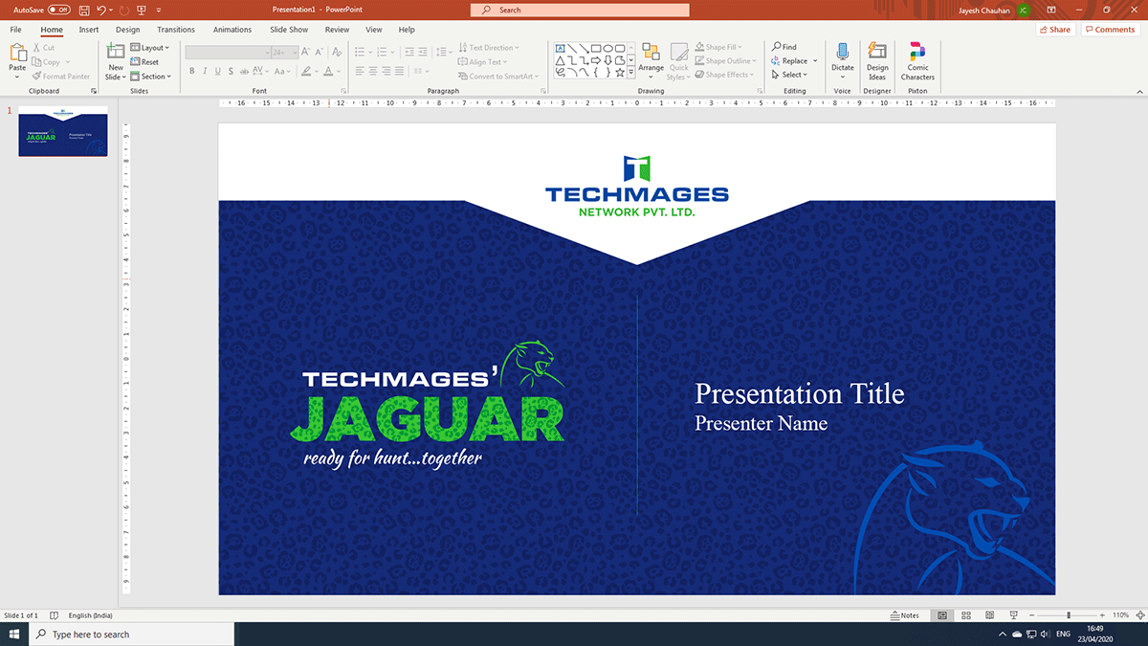This screenshot has height=646, width=1148.
Task: Start Slide Show from status bar
Action: (1012, 615)
